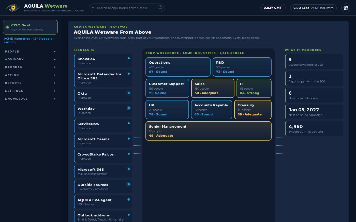This screenshot has width=356, height=222.
Task: Click the switch link under ACME Industries
Action: pos(10,42)
